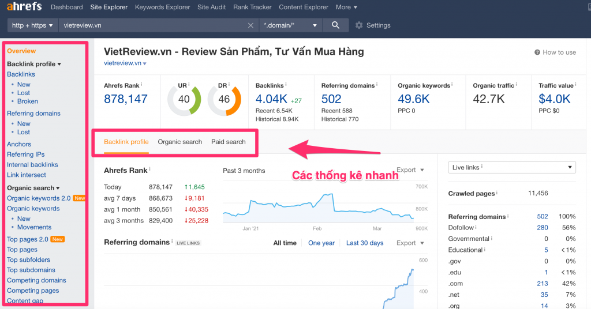The width and height of the screenshot is (591, 309).
Task: Open Internal backlinks in the sidebar
Action: click(x=32, y=164)
